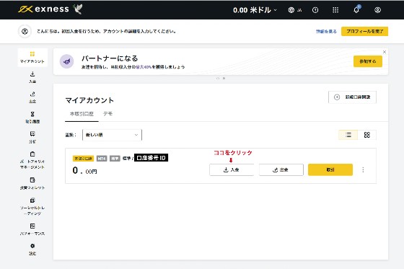The height and width of the screenshot is (269, 404).
Task: Open the help question mark icon
Action: click(315, 10)
